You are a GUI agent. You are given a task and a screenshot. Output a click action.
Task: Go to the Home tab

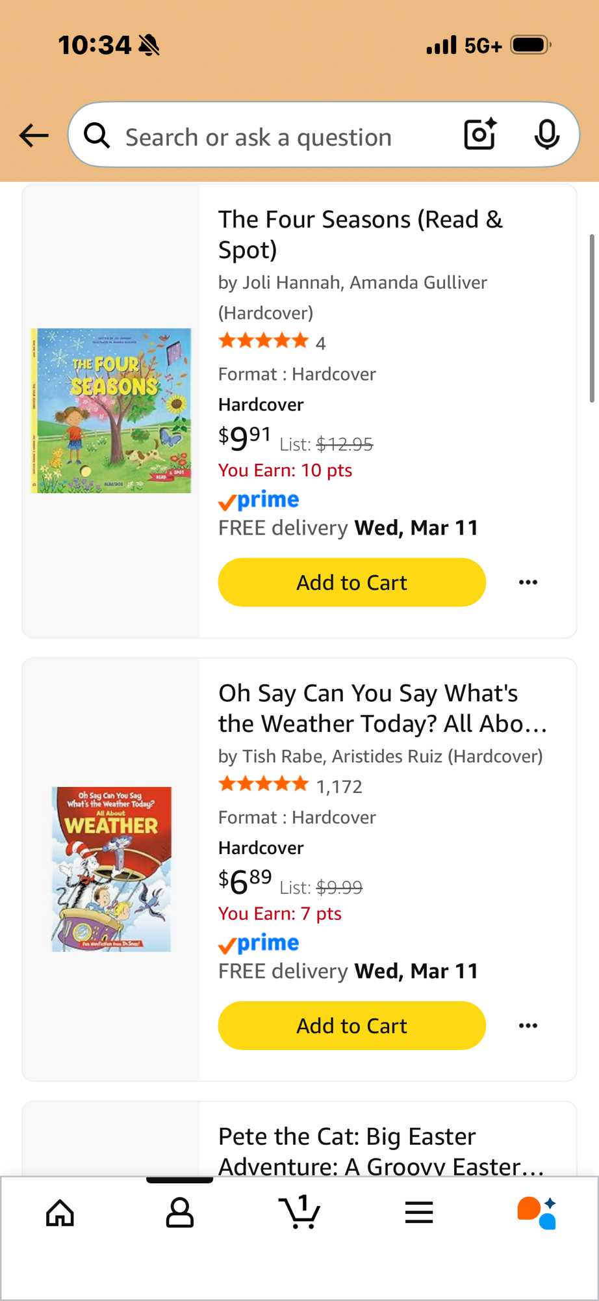(x=60, y=1213)
